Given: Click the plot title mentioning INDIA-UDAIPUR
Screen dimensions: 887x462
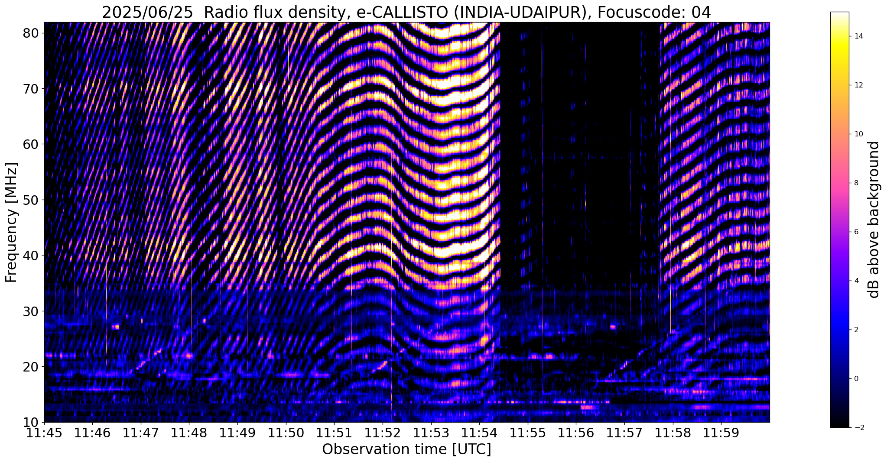Looking at the screenshot, I should 406,12.
